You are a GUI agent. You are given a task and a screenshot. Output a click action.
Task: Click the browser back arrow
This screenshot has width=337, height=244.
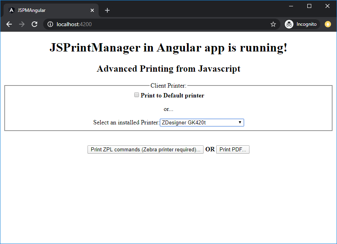click(x=9, y=24)
